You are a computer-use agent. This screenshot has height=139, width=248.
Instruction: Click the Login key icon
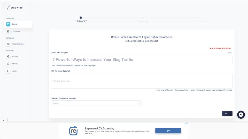8,71
